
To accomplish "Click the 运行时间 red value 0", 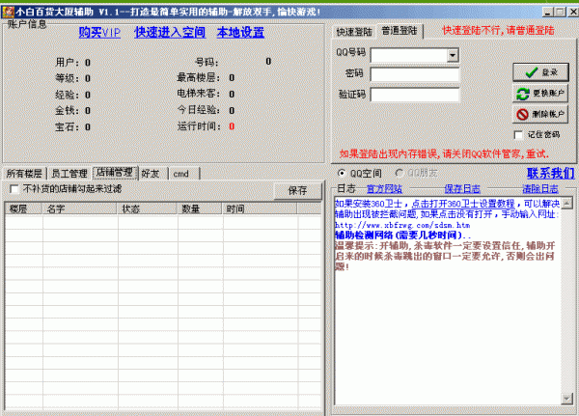I will click(x=232, y=126).
